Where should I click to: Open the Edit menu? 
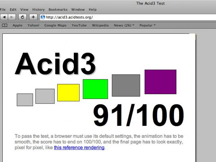tap(13, 9)
